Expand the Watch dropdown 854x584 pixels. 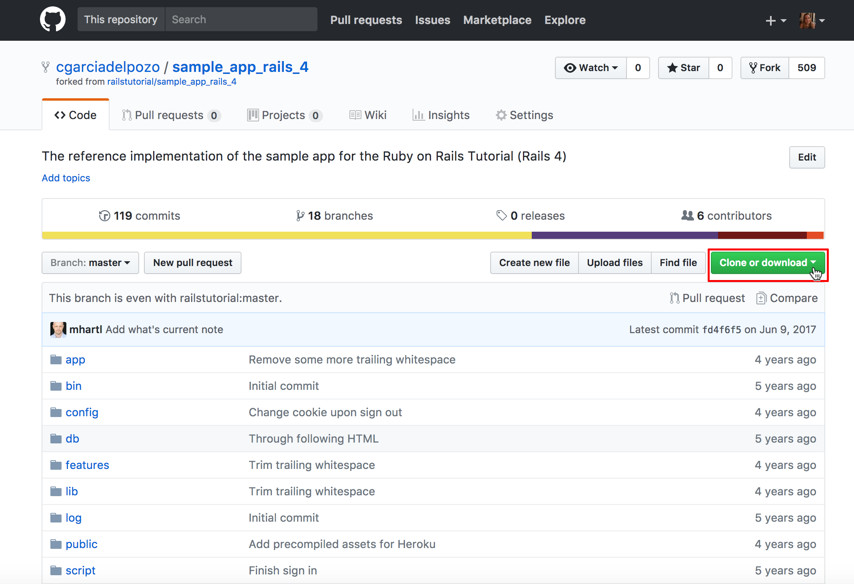coord(591,68)
